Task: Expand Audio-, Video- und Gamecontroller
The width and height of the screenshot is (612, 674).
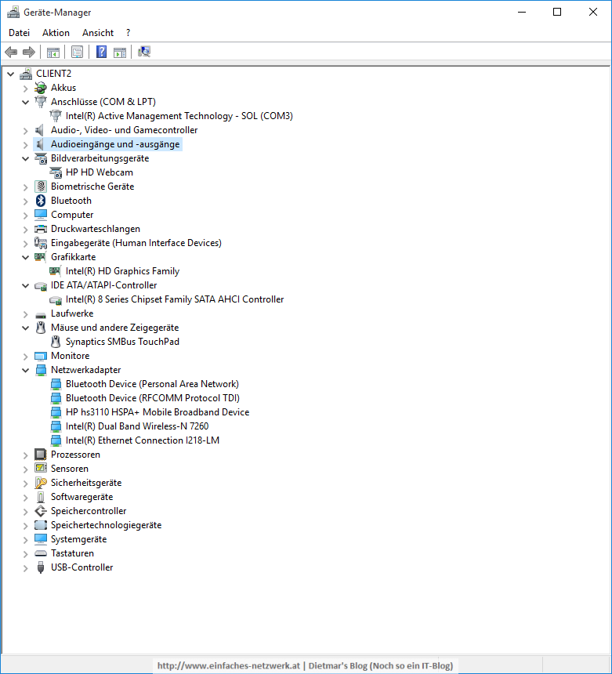Action: point(25,130)
